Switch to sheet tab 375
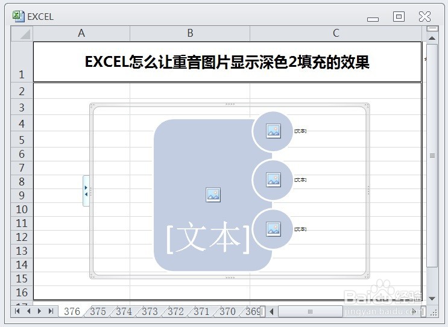The width and height of the screenshot is (448, 327). (98, 311)
